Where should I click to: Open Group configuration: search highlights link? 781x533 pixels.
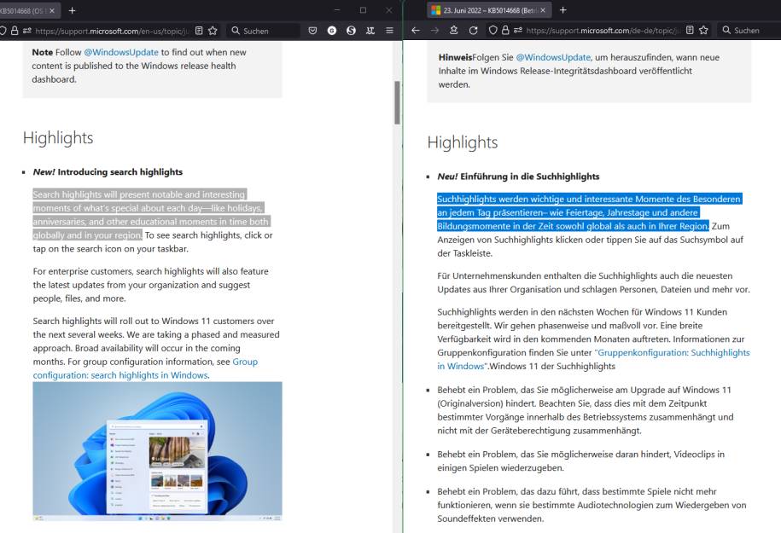point(145,368)
